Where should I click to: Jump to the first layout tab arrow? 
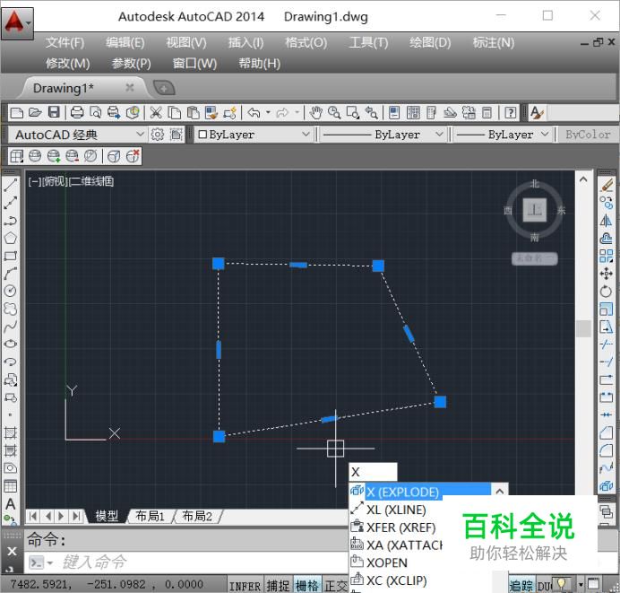[x=33, y=516]
